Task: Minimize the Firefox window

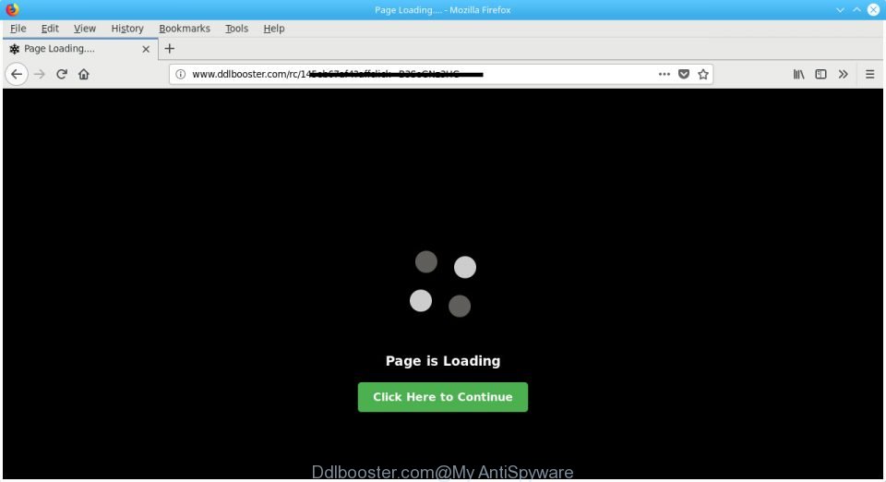Action: (x=840, y=9)
